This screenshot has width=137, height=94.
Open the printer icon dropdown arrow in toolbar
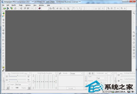18,8
